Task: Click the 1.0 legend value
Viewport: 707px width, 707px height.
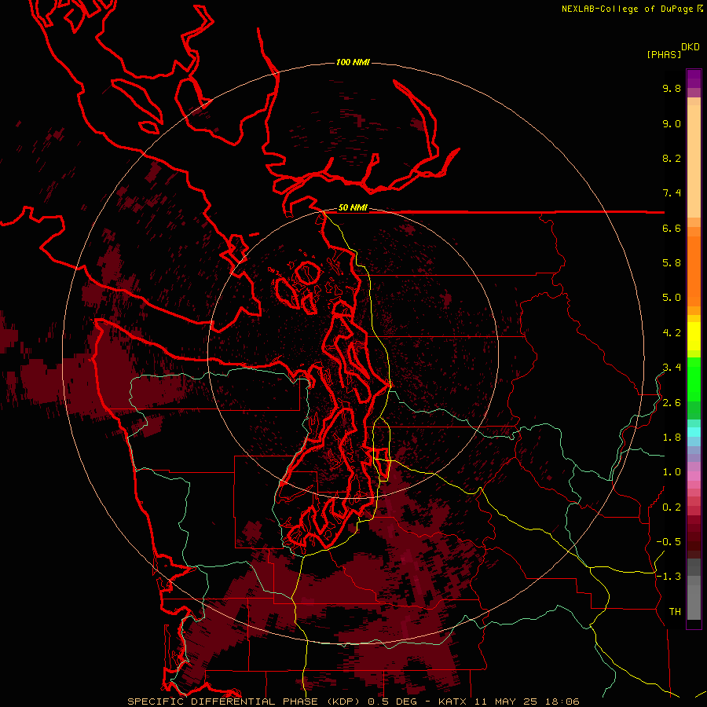Action: 672,472
